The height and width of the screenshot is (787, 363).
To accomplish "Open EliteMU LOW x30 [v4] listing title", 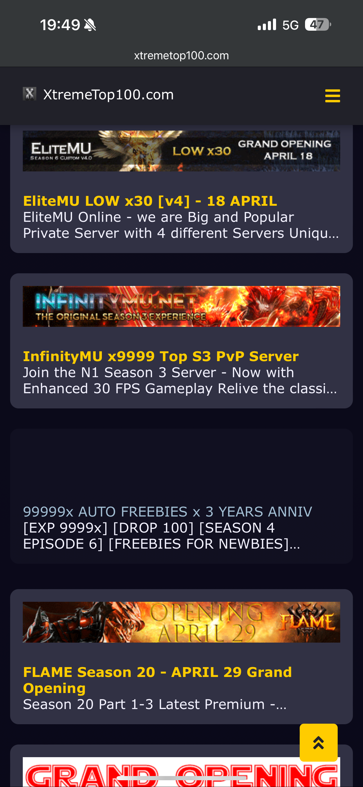I will click(x=150, y=201).
